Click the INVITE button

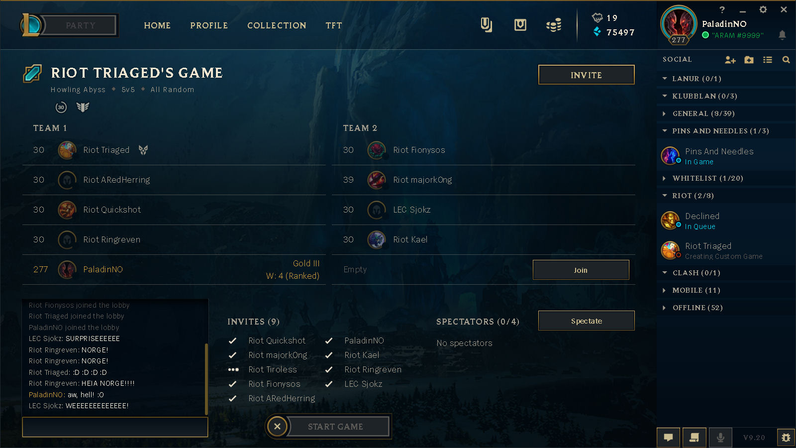pyautogui.click(x=586, y=75)
